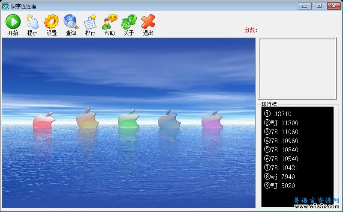
Task: Minimize the 识字连连看 window
Action: coord(305,6)
